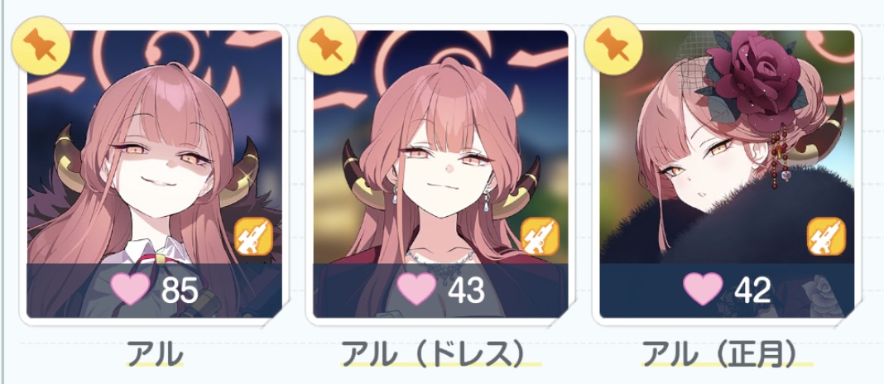Click the pink heart beside 42
The width and height of the screenshot is (884, 384).
[x=703, y=290]
